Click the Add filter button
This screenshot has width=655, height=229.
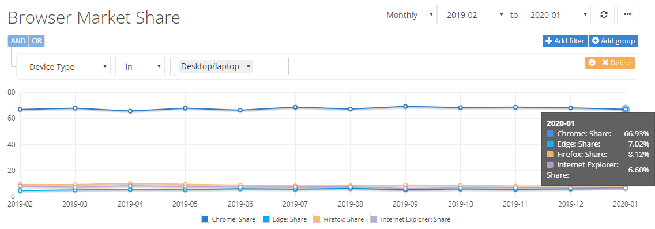565,41
